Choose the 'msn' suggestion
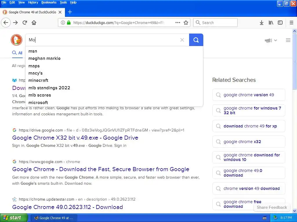This screenshot has height=222, width=297. pos(114,51)
